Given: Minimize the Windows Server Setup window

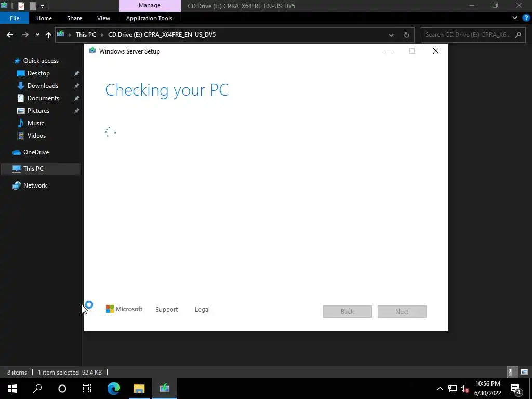Looking at the screenshot, I should (389, 51).
